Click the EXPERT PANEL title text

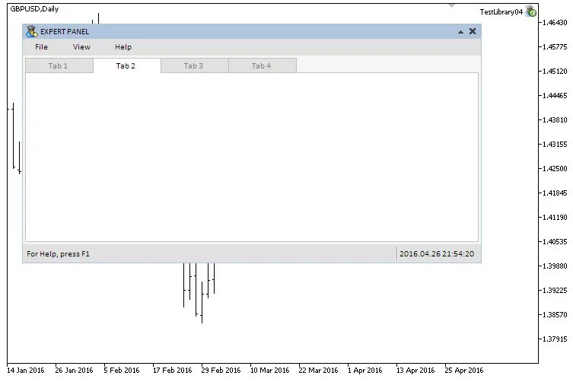click(x=65, y=32)
